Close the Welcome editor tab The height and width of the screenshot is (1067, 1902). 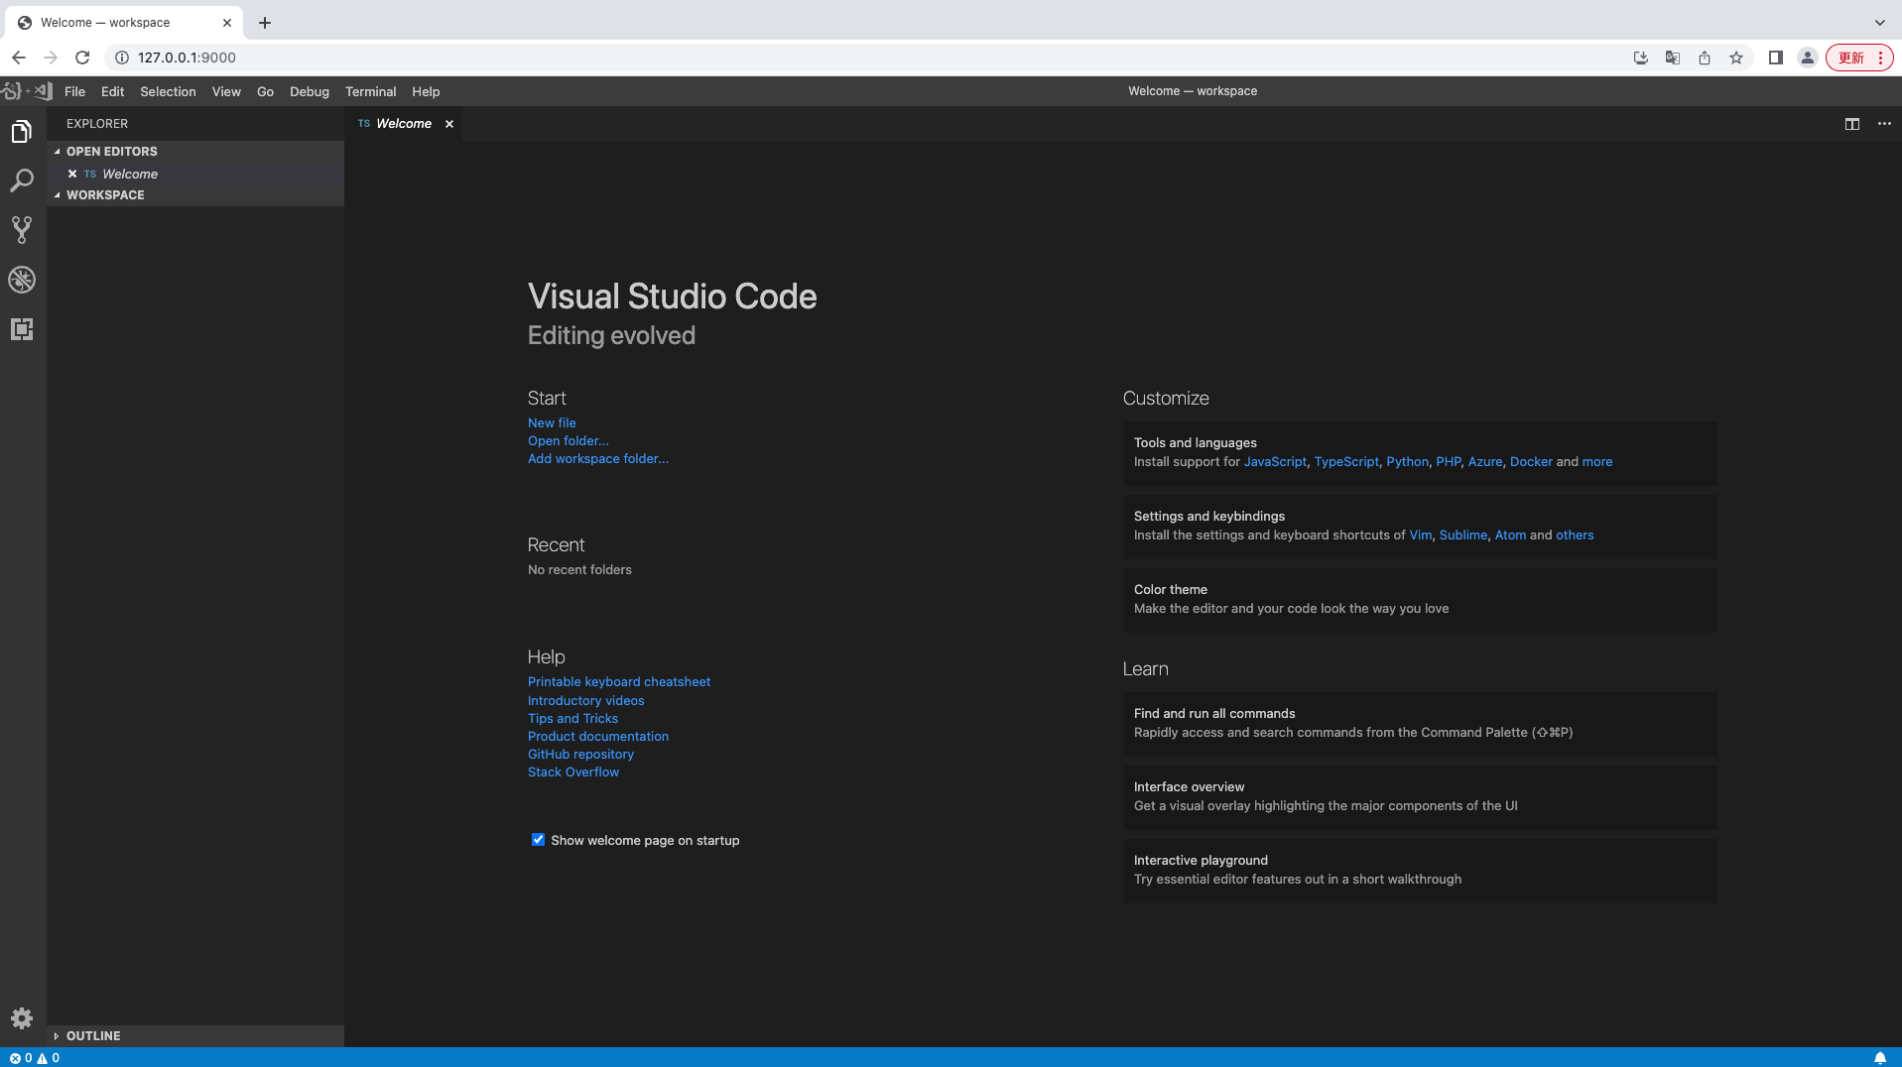(x=449, y=124)
